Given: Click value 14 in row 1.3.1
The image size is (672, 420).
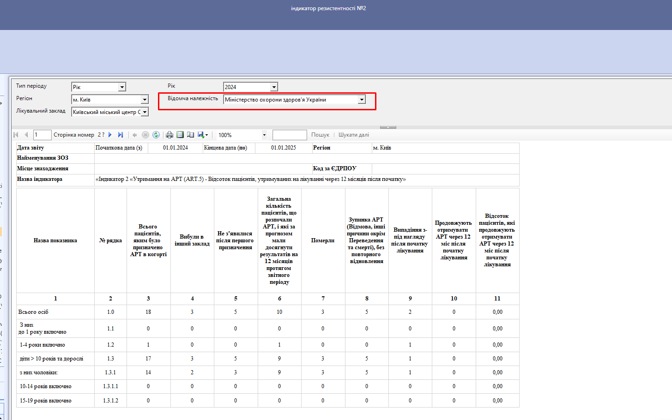Looking at the screenshot, I should 148,372.
